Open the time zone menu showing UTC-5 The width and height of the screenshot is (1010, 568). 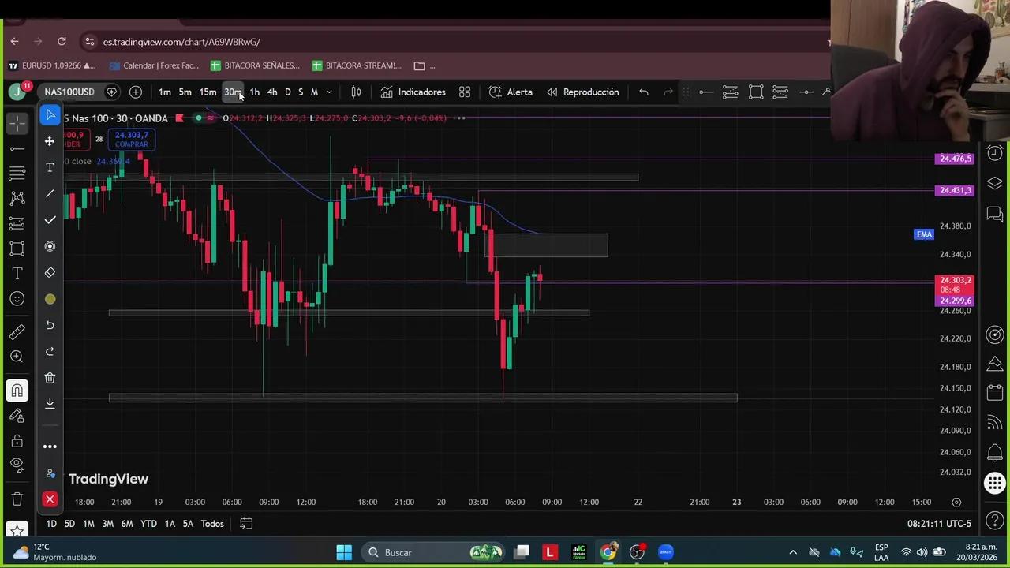[x=939, y=524]
